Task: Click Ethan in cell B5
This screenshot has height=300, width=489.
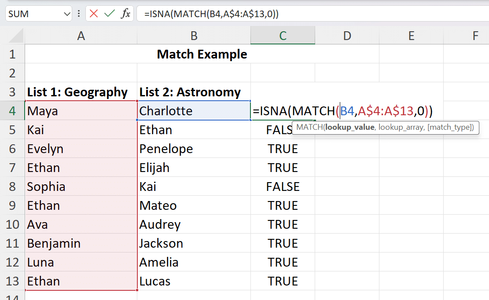Action: pyautogui.click(x=194, y=130)
